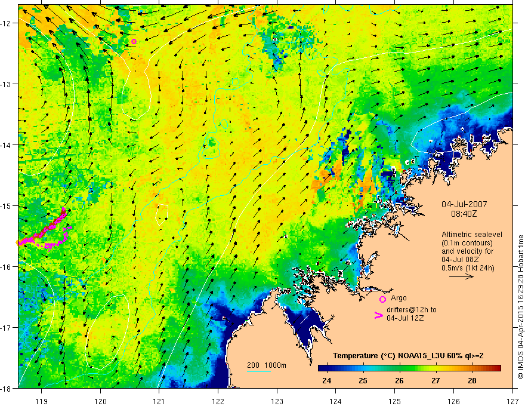525x406 pixels.
Task: Click the 126 longitude axis label
Action: coord(453,401)
